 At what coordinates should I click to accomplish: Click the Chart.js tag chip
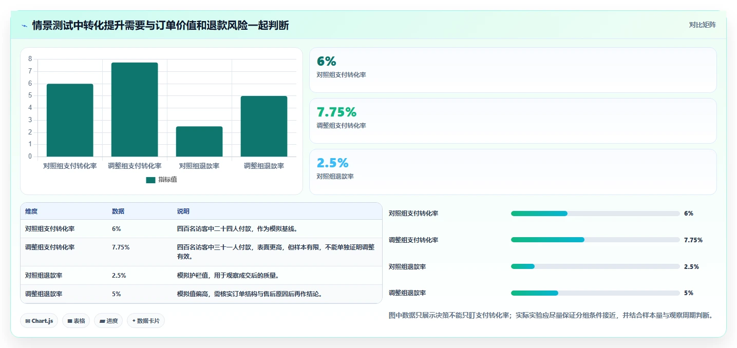pos(40,321)
